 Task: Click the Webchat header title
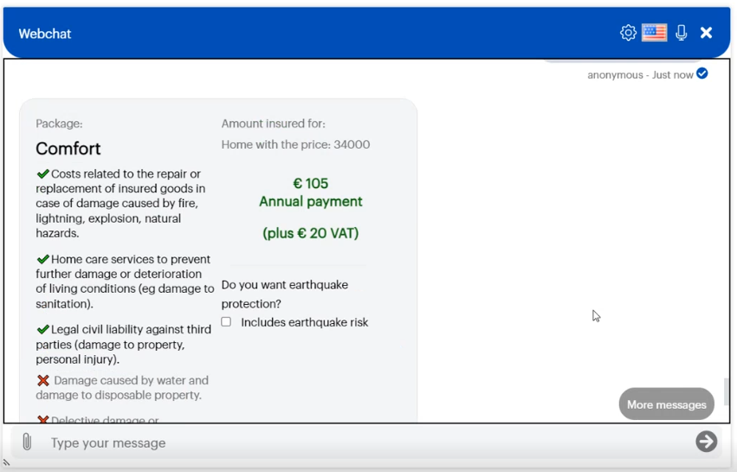(45, 34)
